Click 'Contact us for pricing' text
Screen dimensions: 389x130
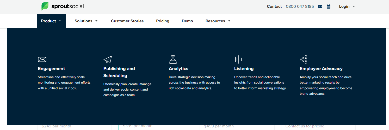305,126
